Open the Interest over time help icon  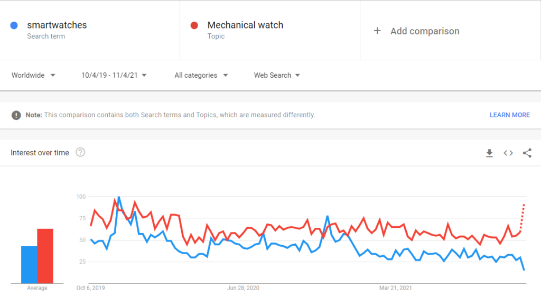(x=80, y=152)
